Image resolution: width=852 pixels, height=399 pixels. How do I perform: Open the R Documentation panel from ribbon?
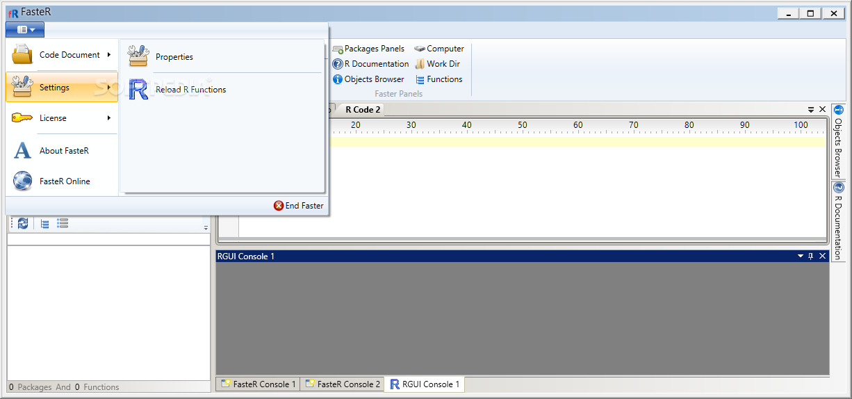click(370, 64)
